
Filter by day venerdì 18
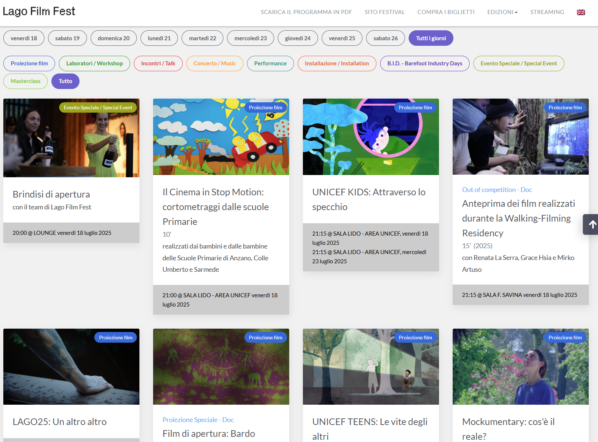click(x=24, y=38)
